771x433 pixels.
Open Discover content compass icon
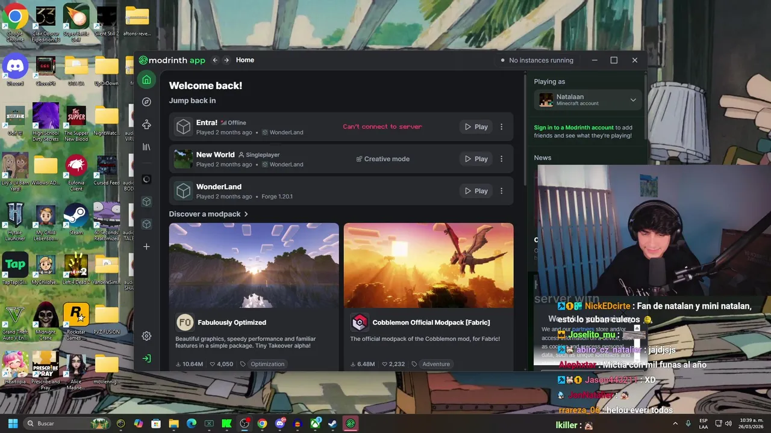tap(146, 102)
